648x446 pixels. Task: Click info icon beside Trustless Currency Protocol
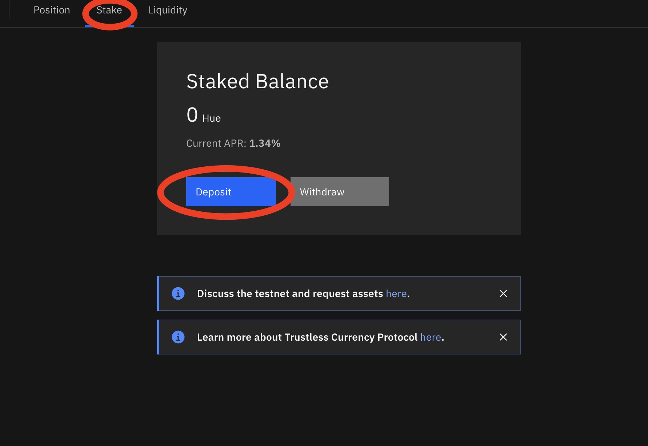(178, 337)
